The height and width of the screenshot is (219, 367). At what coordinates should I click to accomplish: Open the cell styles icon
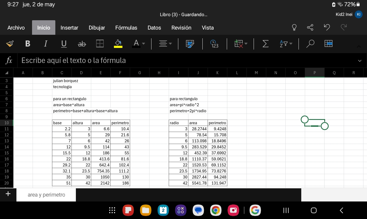coord(190,44)
